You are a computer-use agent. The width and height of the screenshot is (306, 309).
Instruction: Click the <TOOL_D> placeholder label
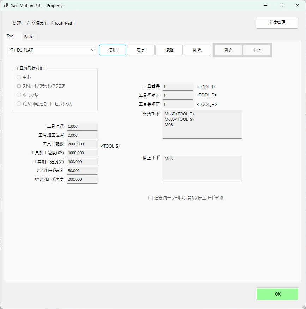206,95
